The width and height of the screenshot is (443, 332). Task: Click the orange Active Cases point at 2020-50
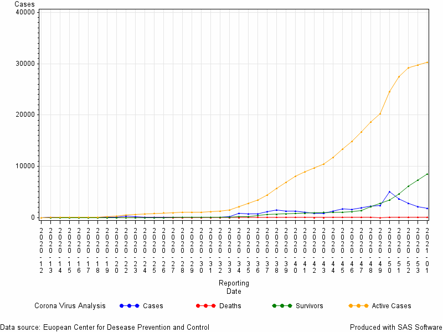(389, 91)
